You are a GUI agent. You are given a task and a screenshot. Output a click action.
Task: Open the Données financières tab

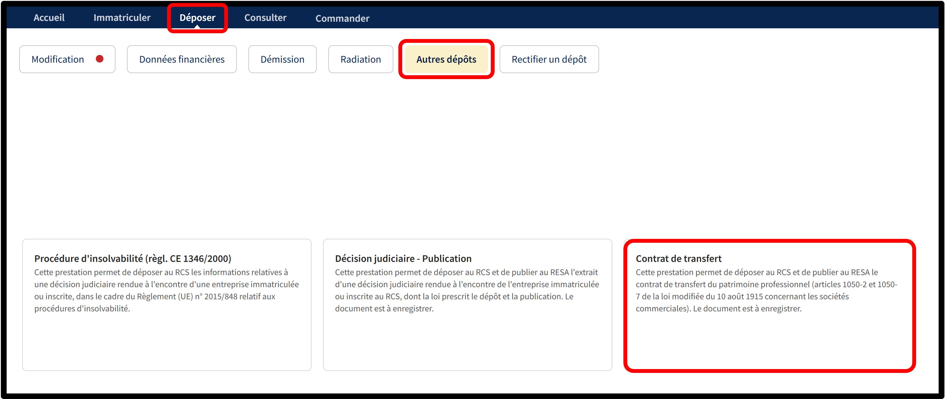(x=182, y=59)
